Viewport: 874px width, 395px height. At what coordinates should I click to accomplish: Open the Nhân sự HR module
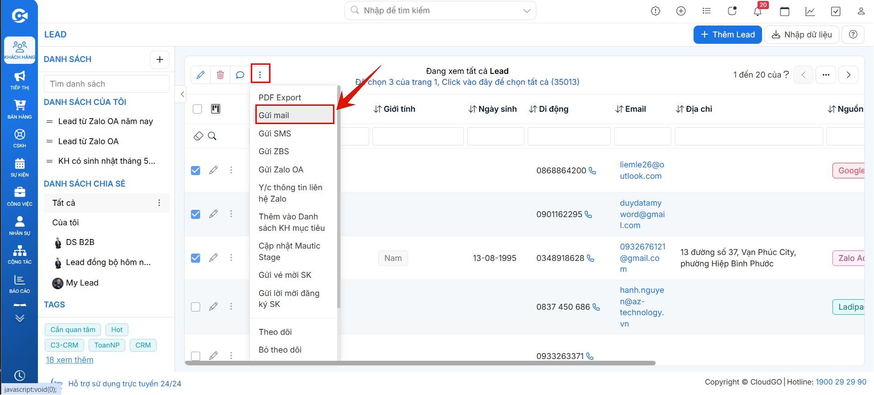coord(20,226)
